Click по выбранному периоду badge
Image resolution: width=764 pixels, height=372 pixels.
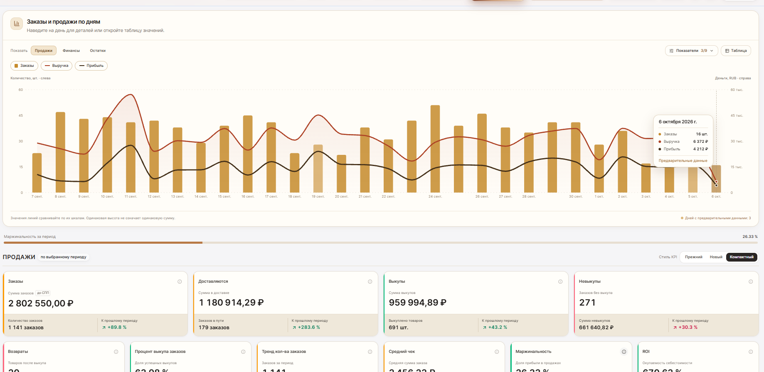click(64, 257)
